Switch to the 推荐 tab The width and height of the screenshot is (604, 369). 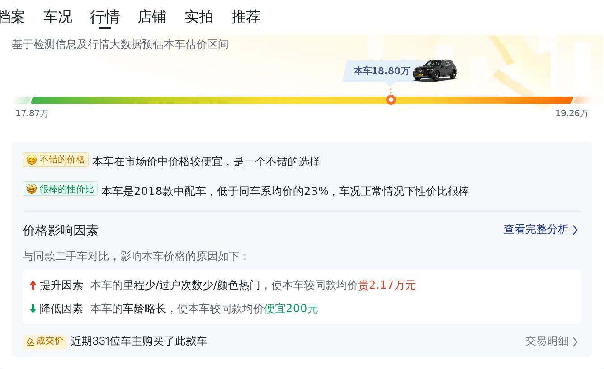(x=246, y=17)
